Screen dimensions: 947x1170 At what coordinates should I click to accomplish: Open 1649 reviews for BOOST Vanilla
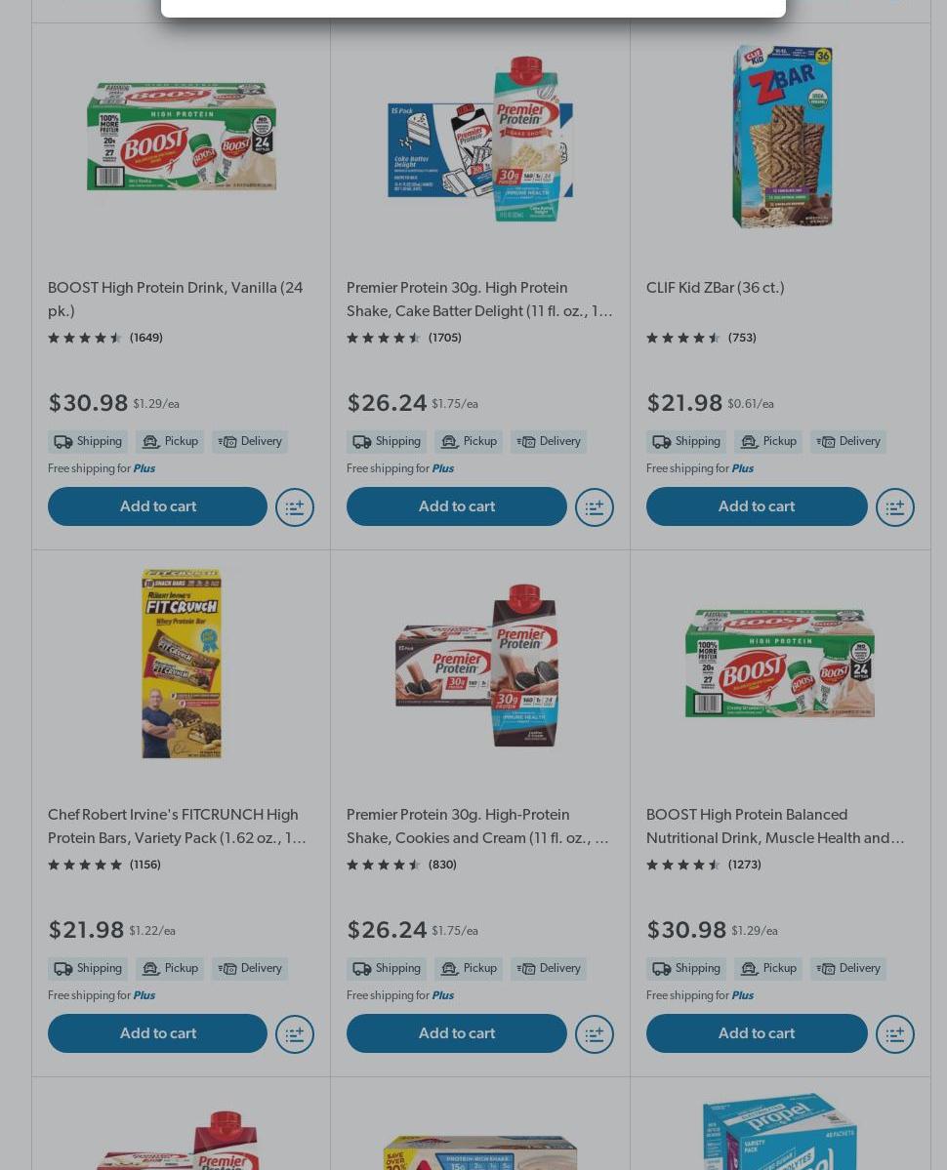pyautogui.click(x=145, y=338)
